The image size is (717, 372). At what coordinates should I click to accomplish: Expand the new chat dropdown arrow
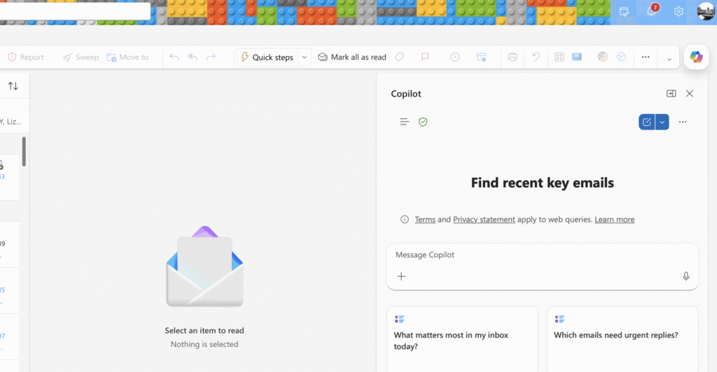tap(662, 122)
